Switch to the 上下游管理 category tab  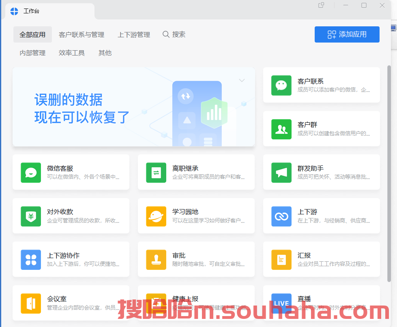pyautogui.click(x=134, y=35)
